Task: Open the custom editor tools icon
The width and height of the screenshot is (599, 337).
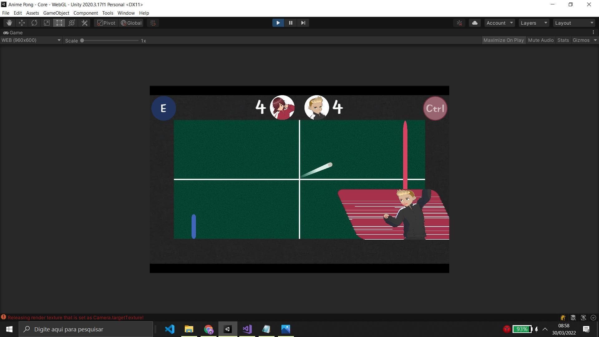Action: [x=85, y=23]
